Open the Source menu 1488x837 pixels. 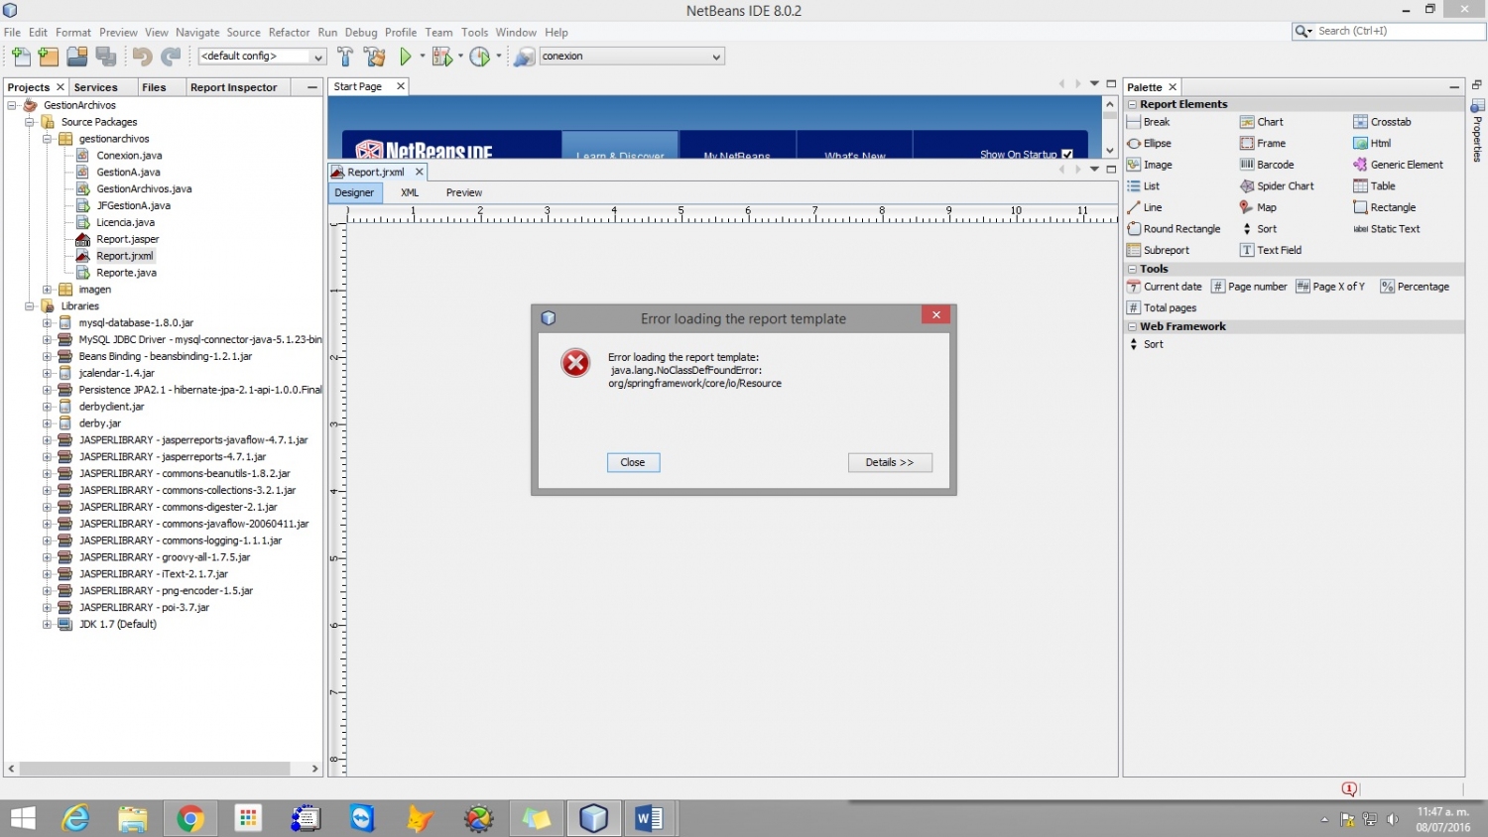pyautogui.click(x=243, y=32)
